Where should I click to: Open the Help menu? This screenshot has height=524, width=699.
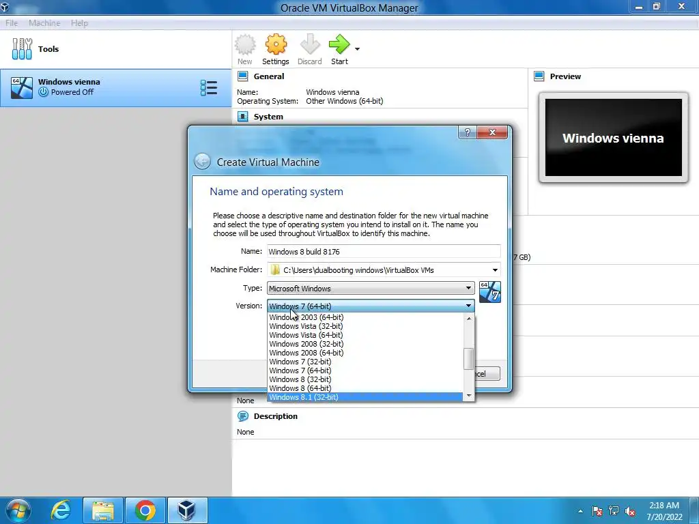pyautogui.click(x=79, y=23)
